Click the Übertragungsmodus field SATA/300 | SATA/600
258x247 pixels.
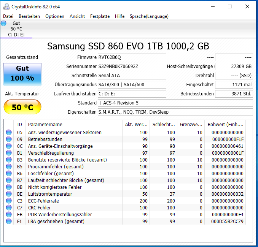[132, 85]
